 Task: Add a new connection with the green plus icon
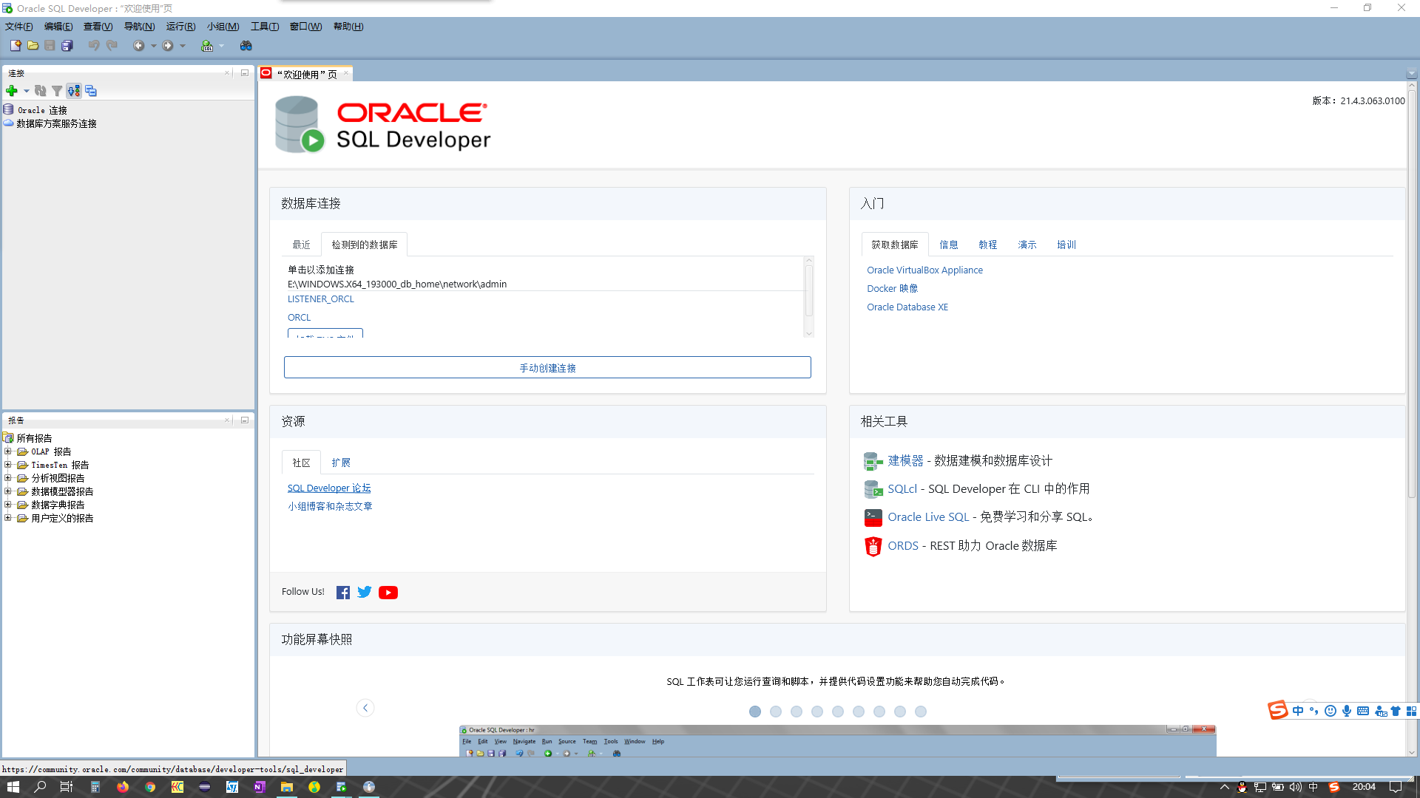pyautogui.click(x=12, y=90)
